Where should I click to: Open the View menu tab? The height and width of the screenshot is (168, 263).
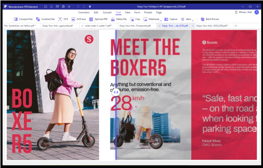tap(128, 12)
